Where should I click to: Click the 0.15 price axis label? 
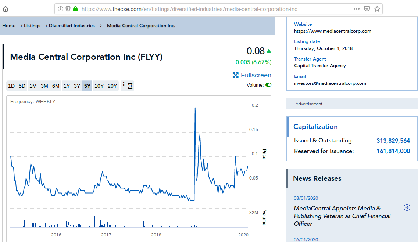tap(254, 130)
